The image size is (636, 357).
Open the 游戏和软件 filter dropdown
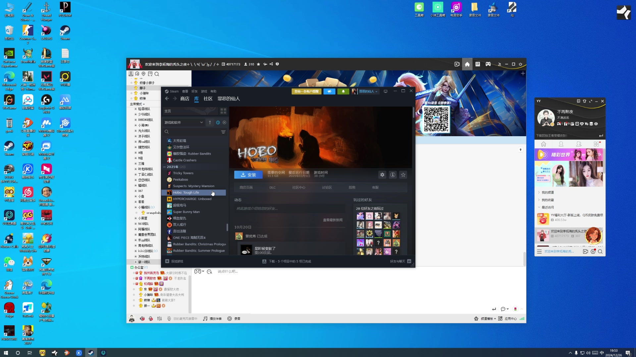point(184,123)
